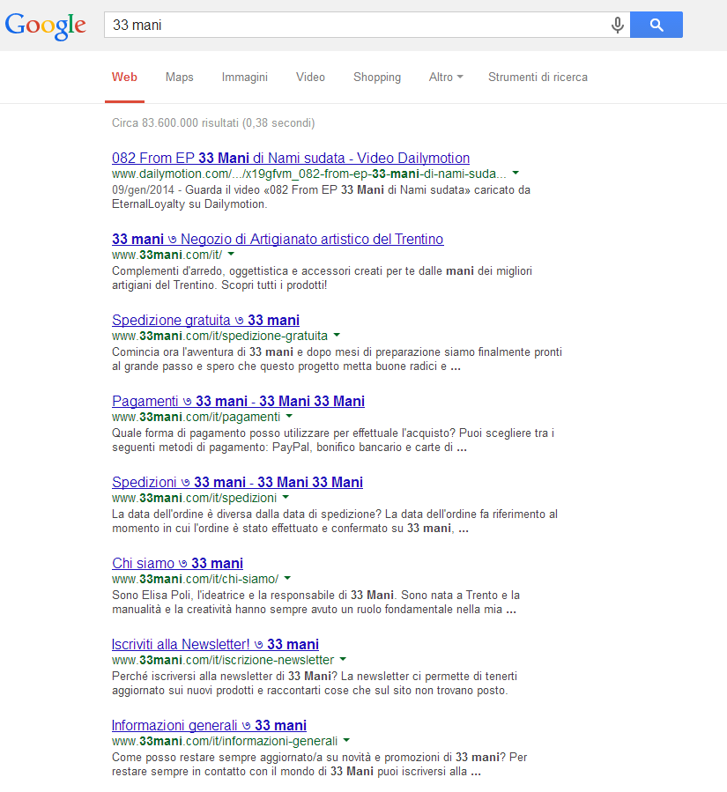Click green URL www.33mani.com/it/chi-siamo/

point(195,579)
